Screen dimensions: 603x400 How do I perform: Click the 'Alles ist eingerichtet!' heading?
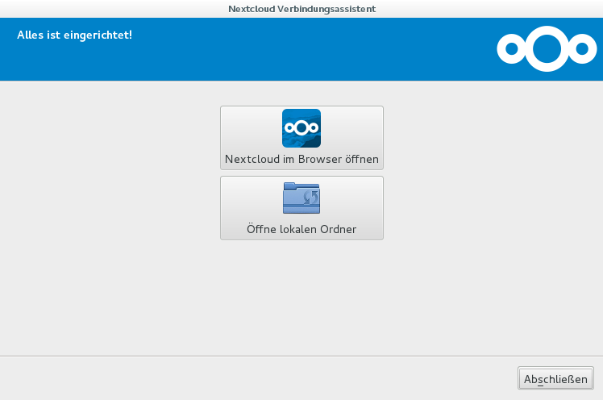click(x=75, y=35)
